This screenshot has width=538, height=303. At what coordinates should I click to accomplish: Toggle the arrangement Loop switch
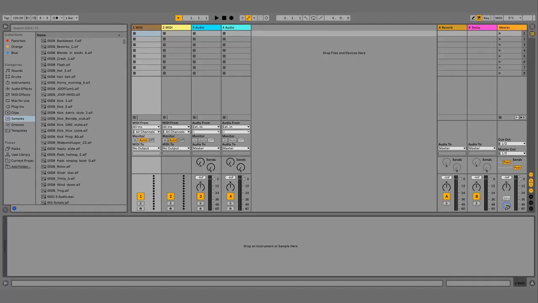(x=313, y=18)
